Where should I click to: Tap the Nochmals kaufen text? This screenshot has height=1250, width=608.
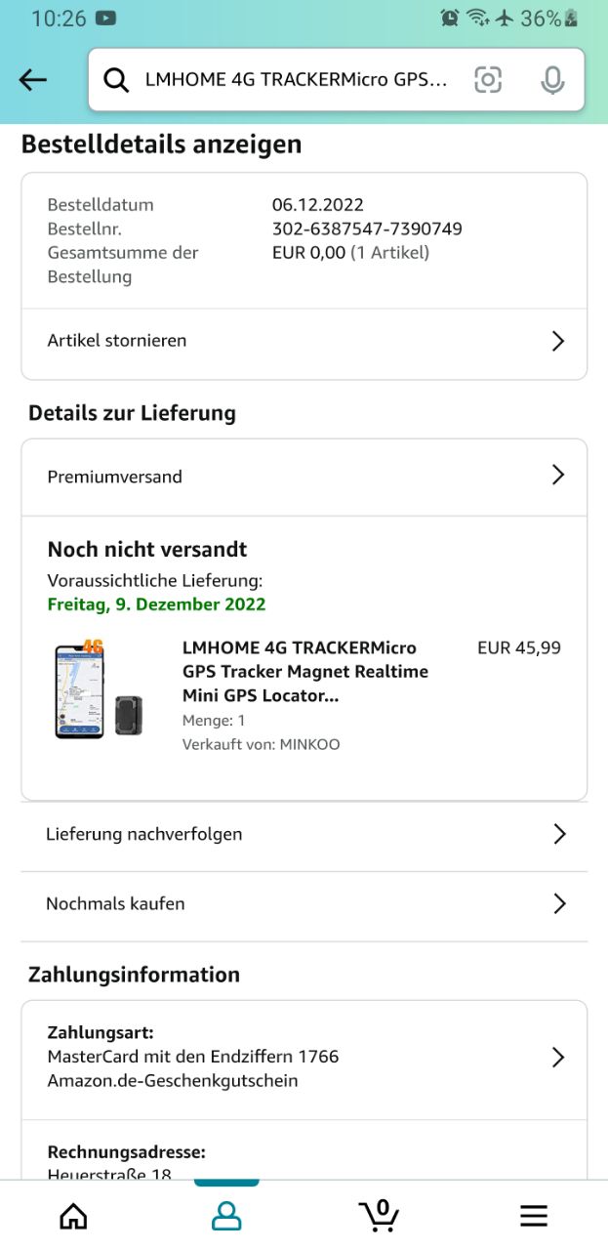115,903
